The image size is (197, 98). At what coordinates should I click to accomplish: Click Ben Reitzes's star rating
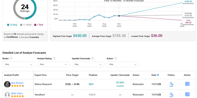[x=17, y=86]
